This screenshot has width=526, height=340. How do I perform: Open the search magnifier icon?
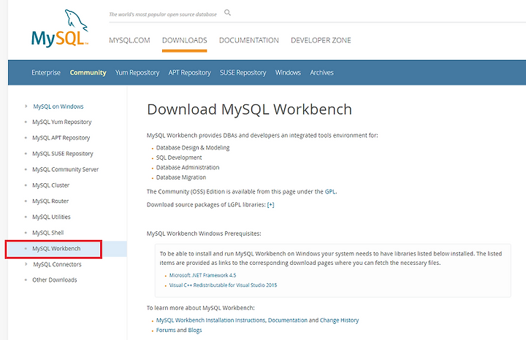(x=227, y=12)
